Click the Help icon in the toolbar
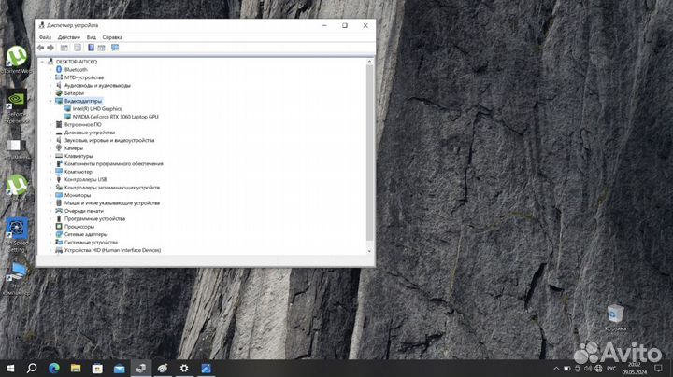The image size is (673, 377). [91, 47]
